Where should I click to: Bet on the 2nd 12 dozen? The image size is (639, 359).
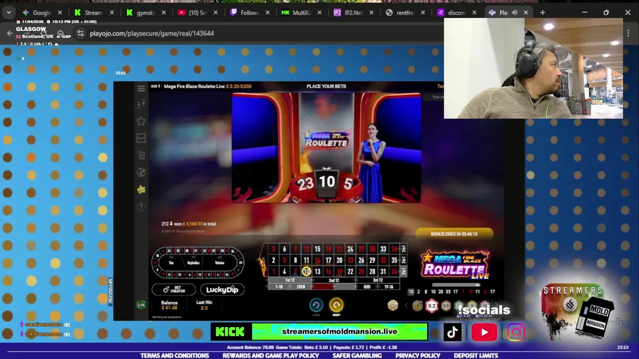[x=334, y=280]
